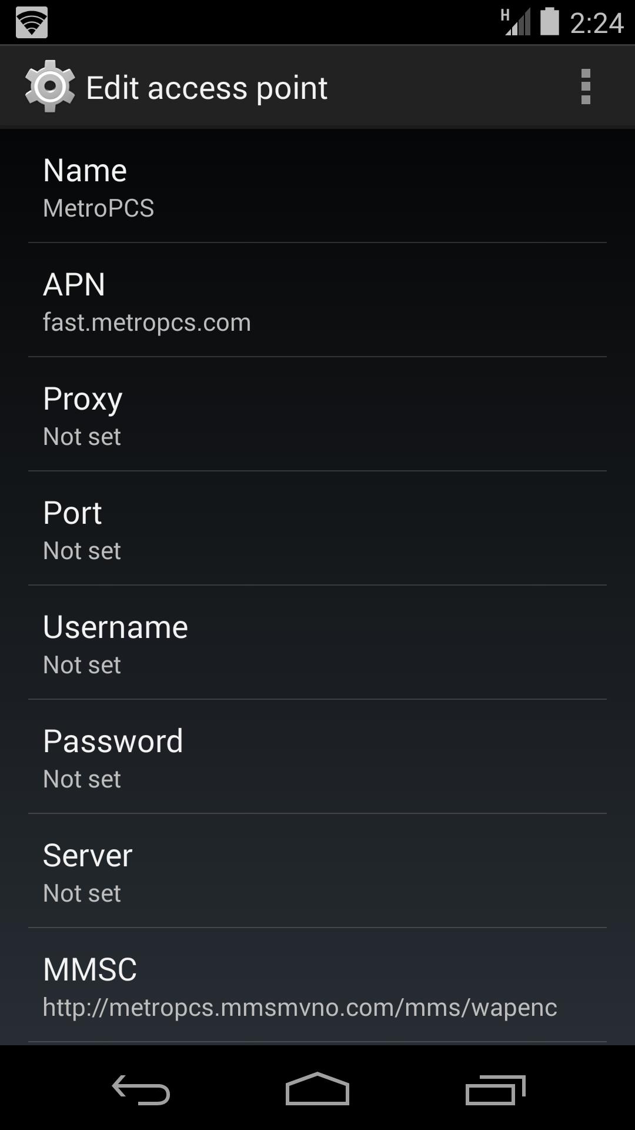Tap the battery status icon
635x1130 pixels.
click(x=550, y=22)
